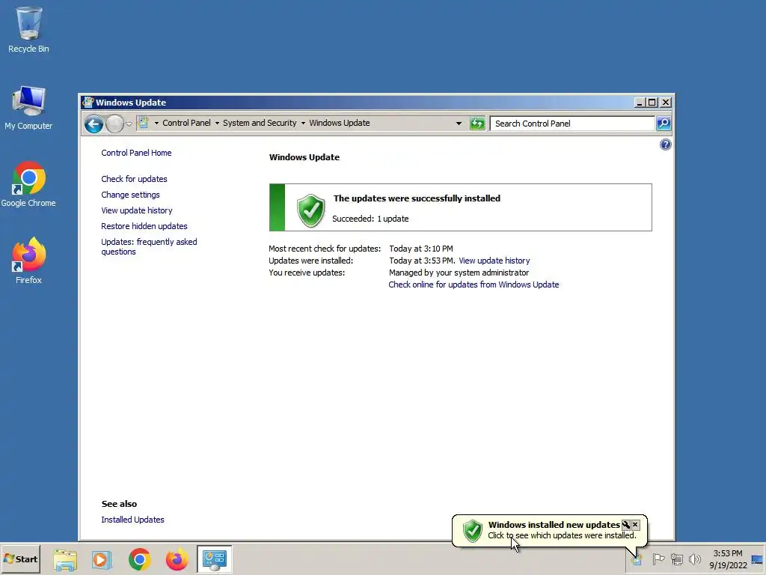
Task: Click the Search Control Panel field
Action: 572,124
